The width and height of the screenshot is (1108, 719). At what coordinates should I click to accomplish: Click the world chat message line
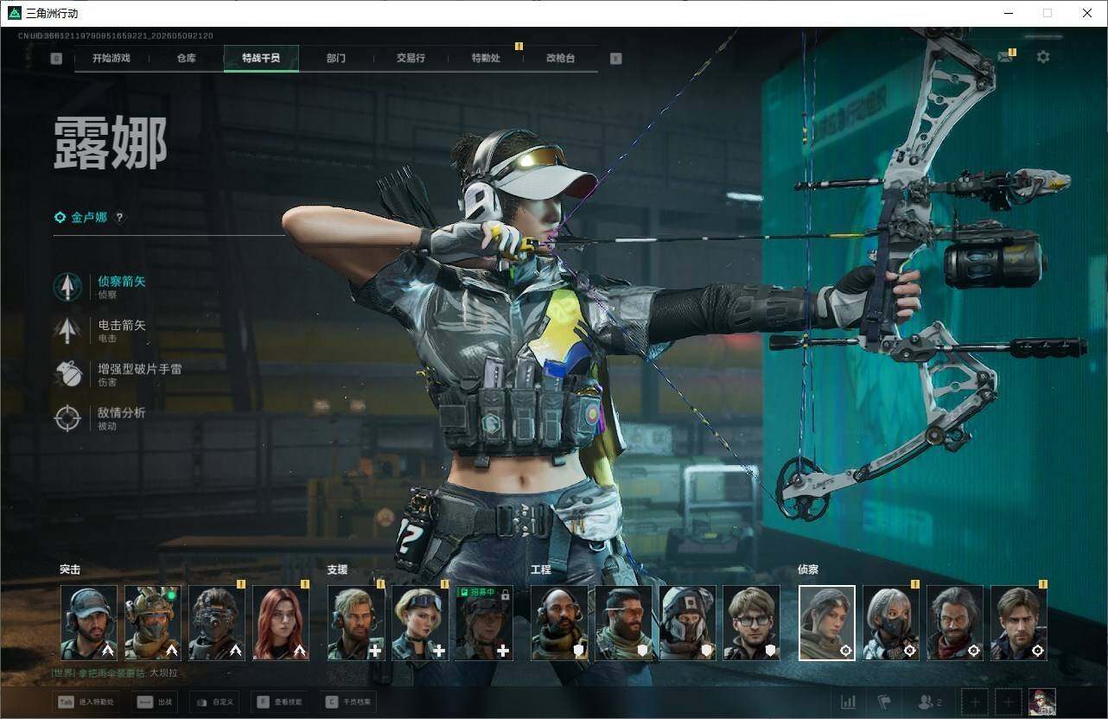tap(114, 673)
